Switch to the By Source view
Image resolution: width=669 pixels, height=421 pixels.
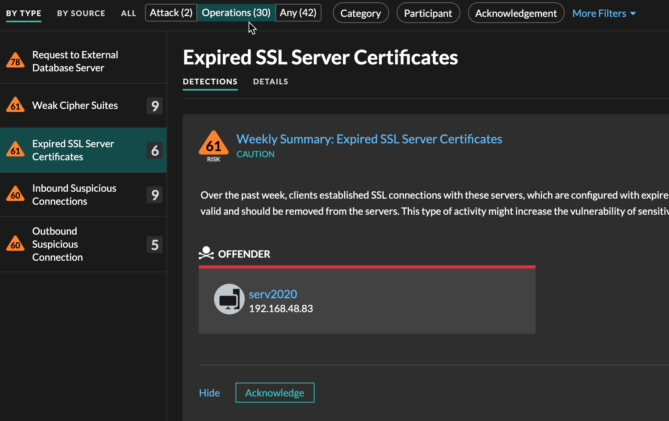pyautogui.click(x=81, y=13)
